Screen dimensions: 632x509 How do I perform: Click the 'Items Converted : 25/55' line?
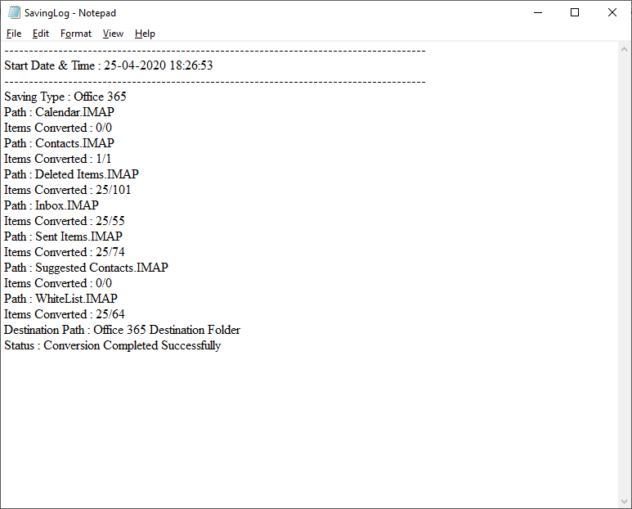coord(65,221)
